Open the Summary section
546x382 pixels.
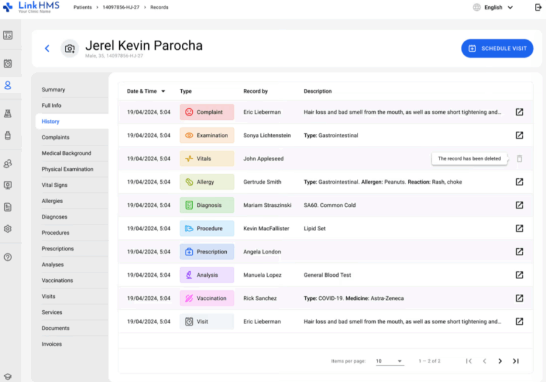tap(54, 90)
